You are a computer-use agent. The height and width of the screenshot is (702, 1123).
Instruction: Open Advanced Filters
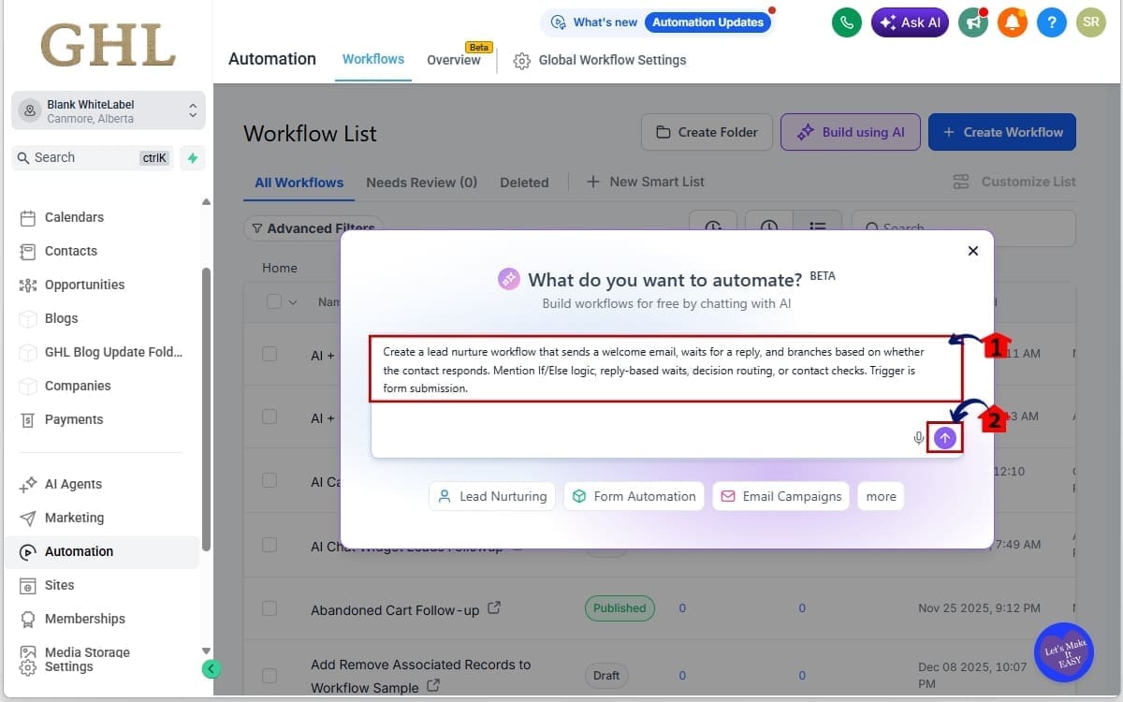313,228
